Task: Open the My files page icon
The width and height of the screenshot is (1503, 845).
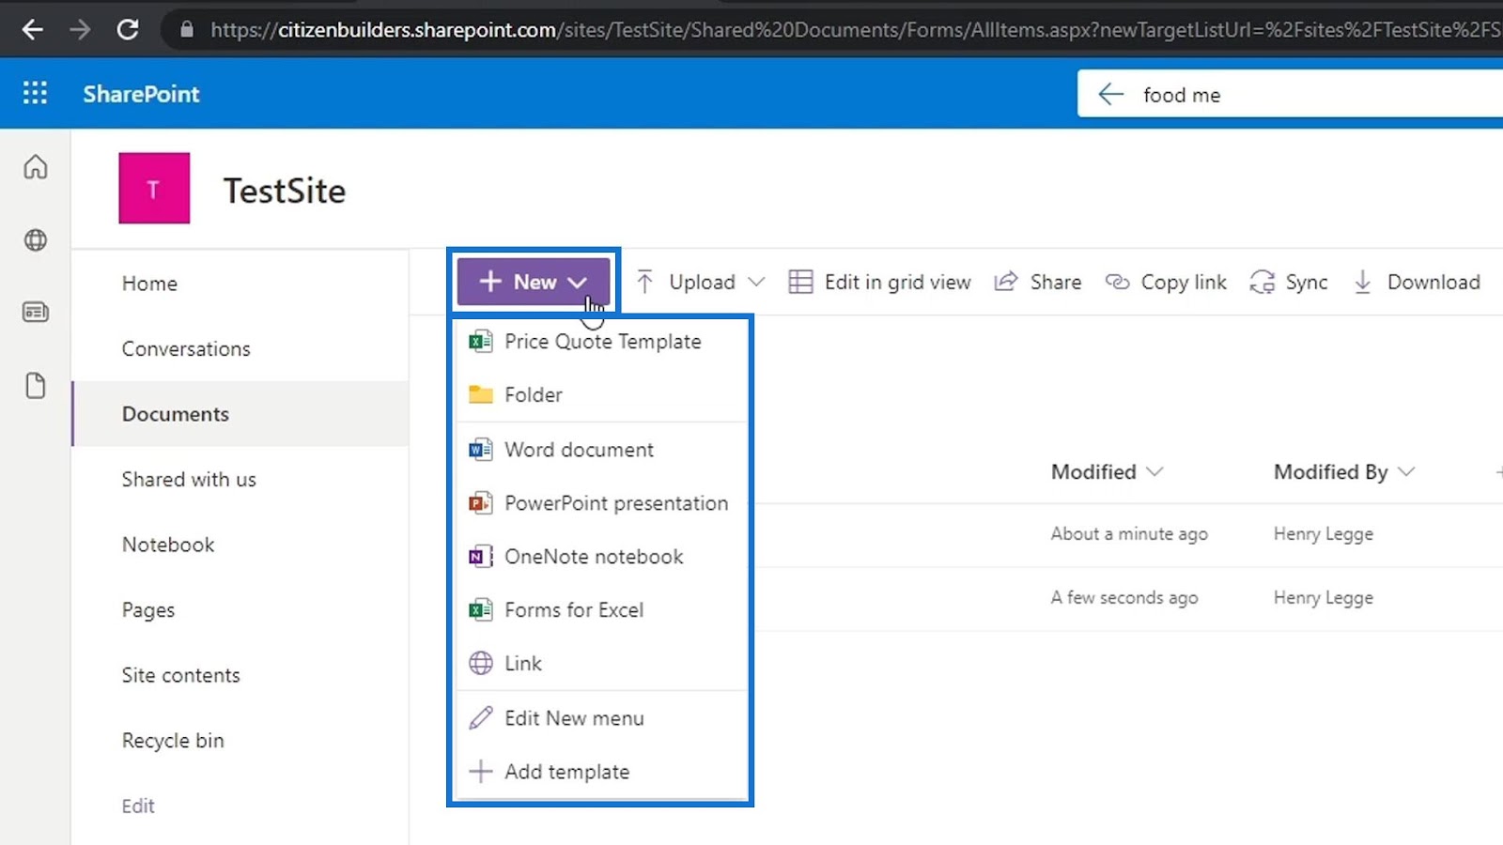Action: click(x=36, y=386)
